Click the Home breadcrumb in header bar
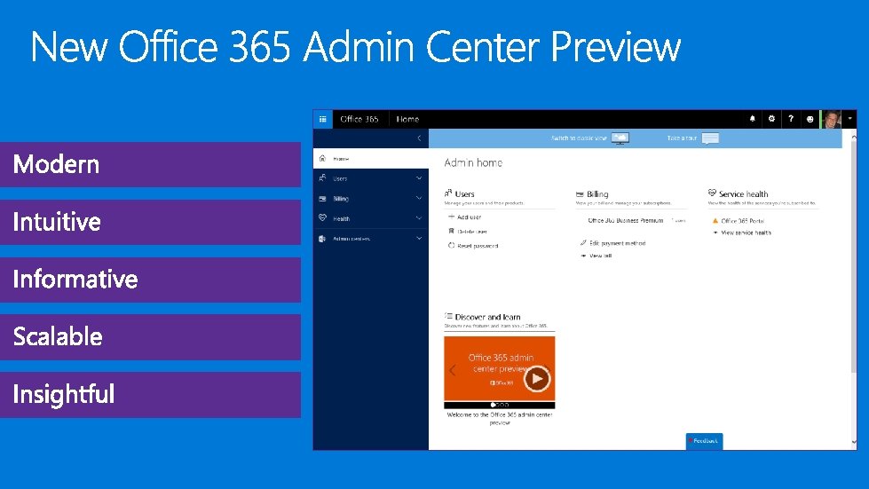 [407, 119]
